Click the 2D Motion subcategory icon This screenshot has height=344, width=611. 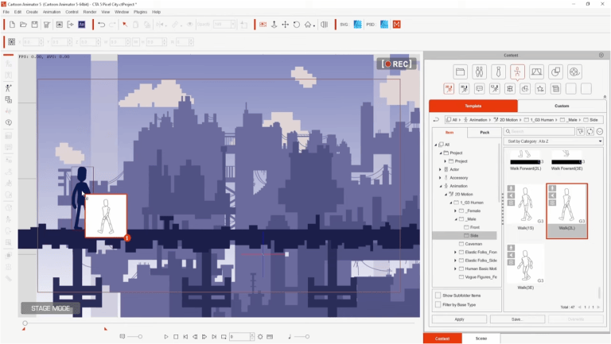[449, 89]
